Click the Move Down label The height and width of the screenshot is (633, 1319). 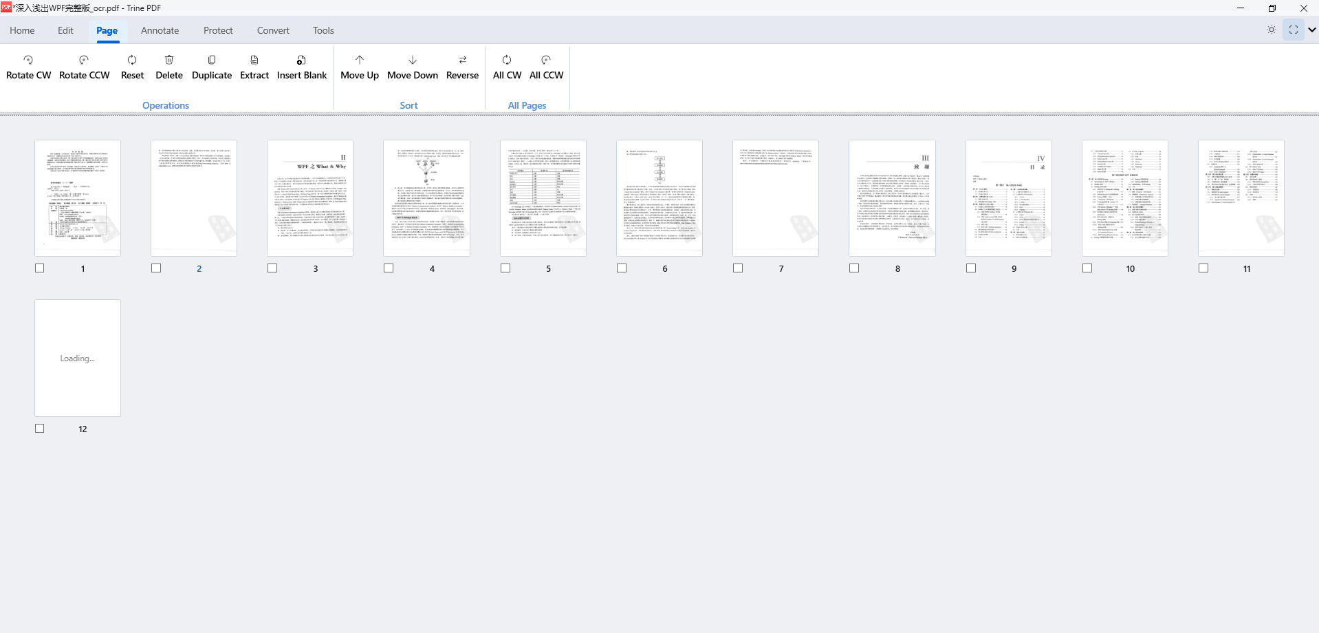click(x=413, y=75)
